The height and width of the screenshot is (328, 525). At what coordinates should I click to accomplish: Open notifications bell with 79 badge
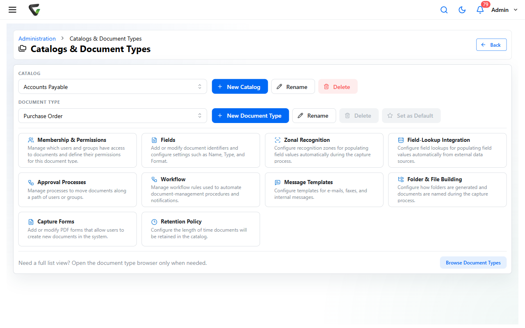click(480, 10)
